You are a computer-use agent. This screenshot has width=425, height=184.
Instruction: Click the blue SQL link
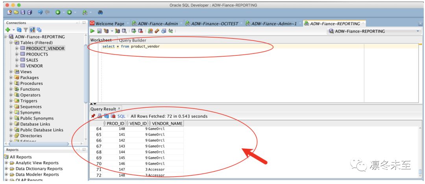point(121,116)
